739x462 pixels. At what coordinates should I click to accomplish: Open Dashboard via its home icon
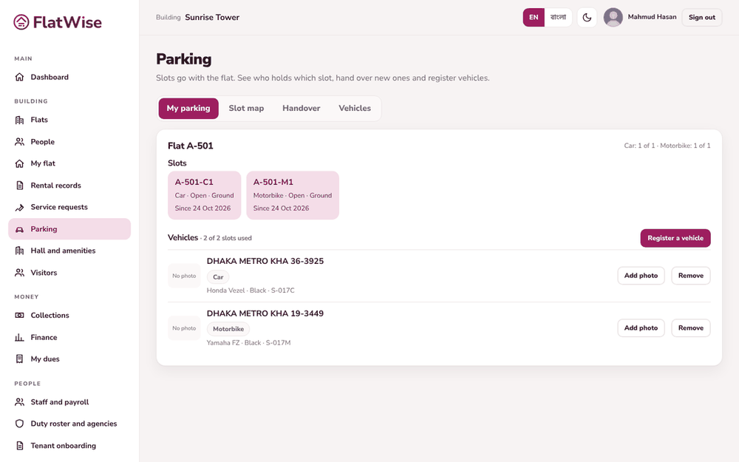tap(19, 77)
